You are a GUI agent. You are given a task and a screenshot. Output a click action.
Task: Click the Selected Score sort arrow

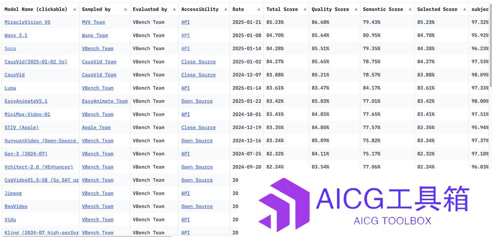(x=464, y=9)
